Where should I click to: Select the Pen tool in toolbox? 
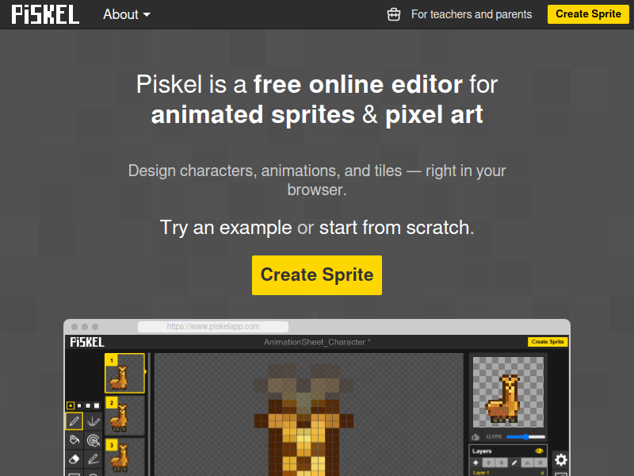pyautogui.click(x=74, y=420)
